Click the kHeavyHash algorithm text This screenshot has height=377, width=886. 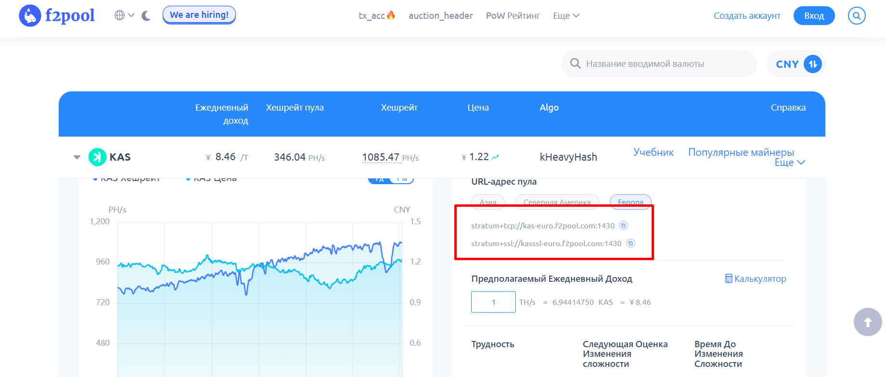click(x=568, y=157)
